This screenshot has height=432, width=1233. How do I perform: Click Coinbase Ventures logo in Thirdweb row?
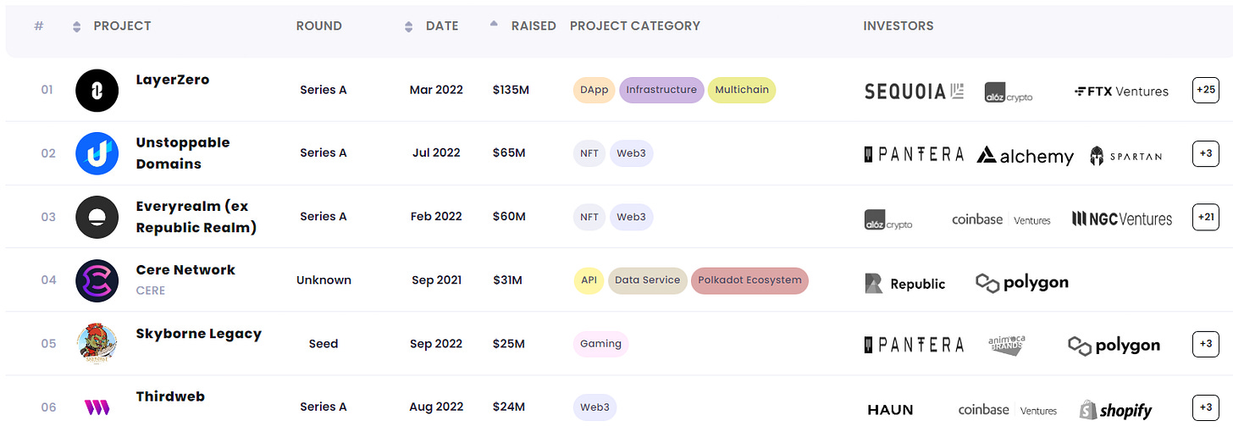(1008, 410)
